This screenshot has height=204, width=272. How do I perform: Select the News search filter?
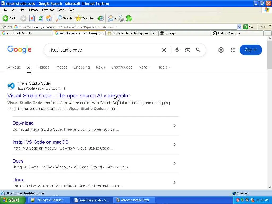100,67
